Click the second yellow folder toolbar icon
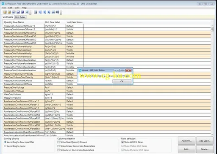This screenshot has height=154, width=217. click(9, 12)
